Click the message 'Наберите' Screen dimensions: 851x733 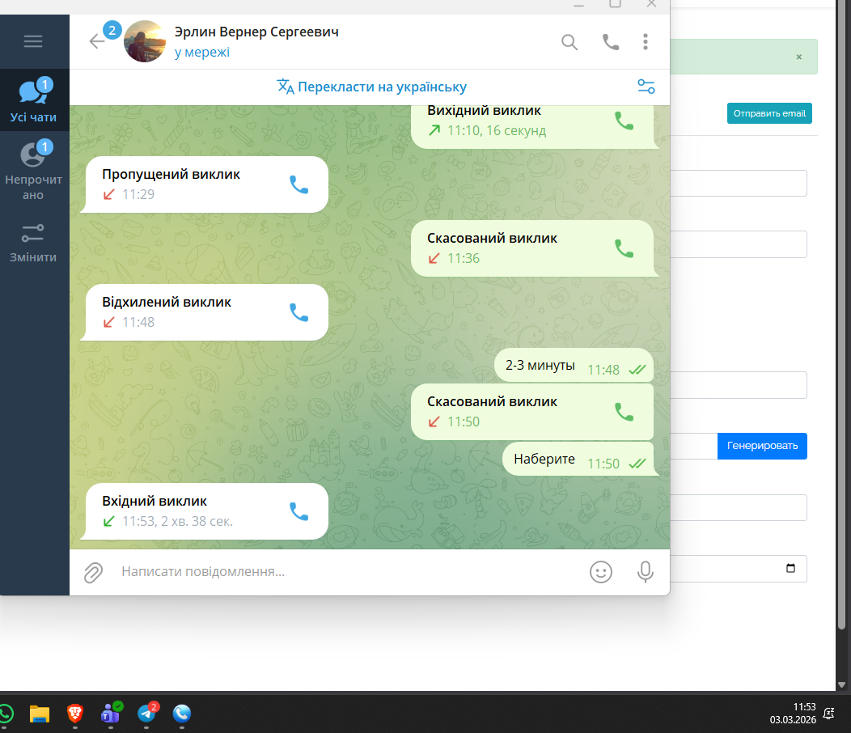578,460
